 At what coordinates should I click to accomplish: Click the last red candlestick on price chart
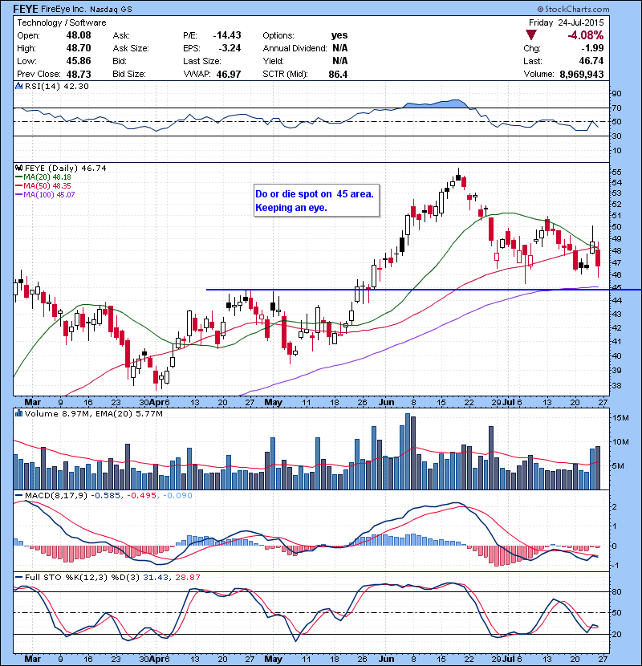(598, 258)
